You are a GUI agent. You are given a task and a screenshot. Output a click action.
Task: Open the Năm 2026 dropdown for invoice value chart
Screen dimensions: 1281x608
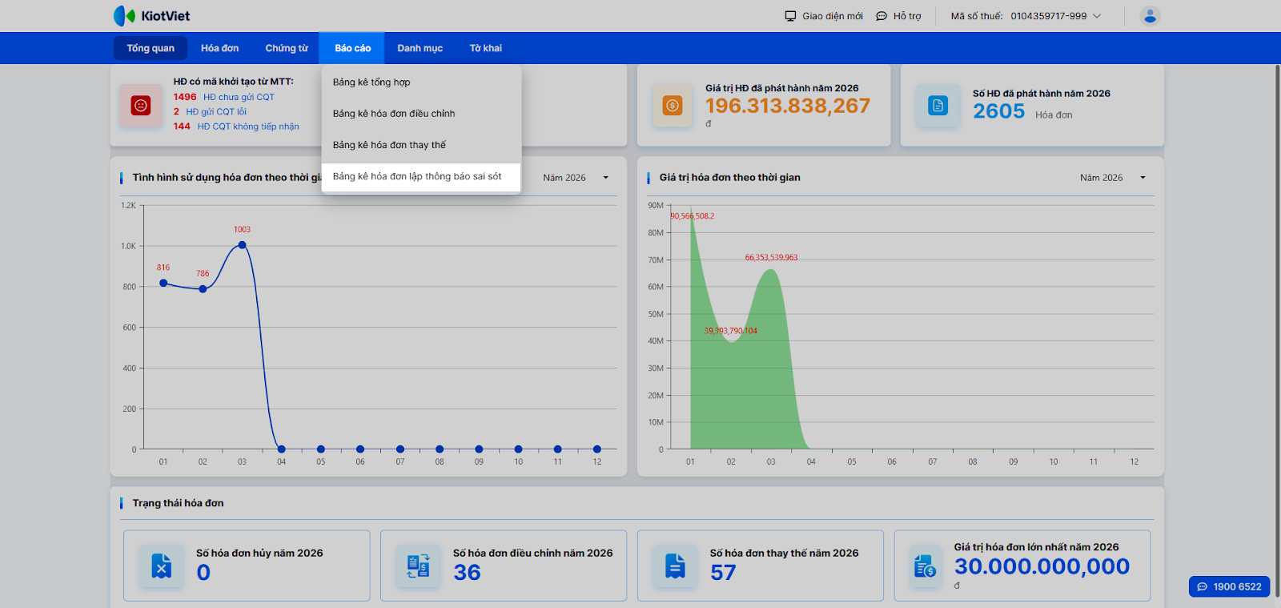(x=1112, y=178)
